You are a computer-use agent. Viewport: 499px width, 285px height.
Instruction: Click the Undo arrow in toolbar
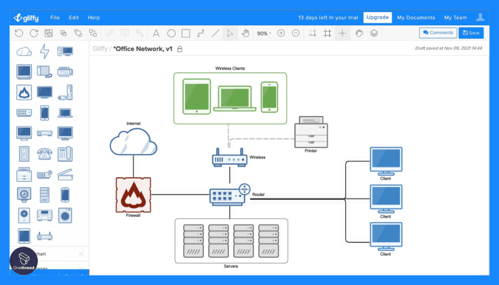pyautogui.click(x=19, y=33)
